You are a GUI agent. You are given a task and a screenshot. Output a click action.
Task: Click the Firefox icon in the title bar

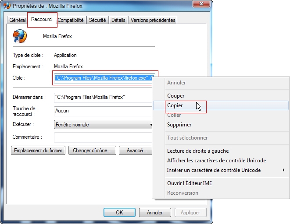tap(7, 6)
